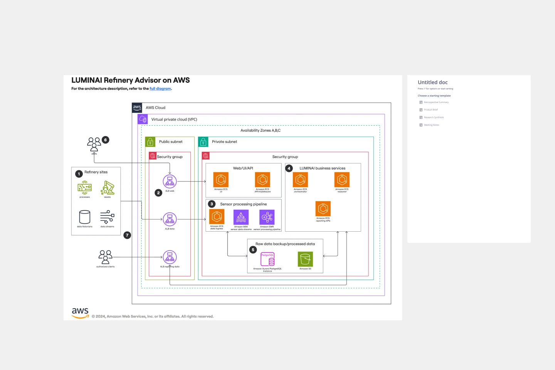Select the "Availability Zones A,B,C" label

[x=261, y=130]
